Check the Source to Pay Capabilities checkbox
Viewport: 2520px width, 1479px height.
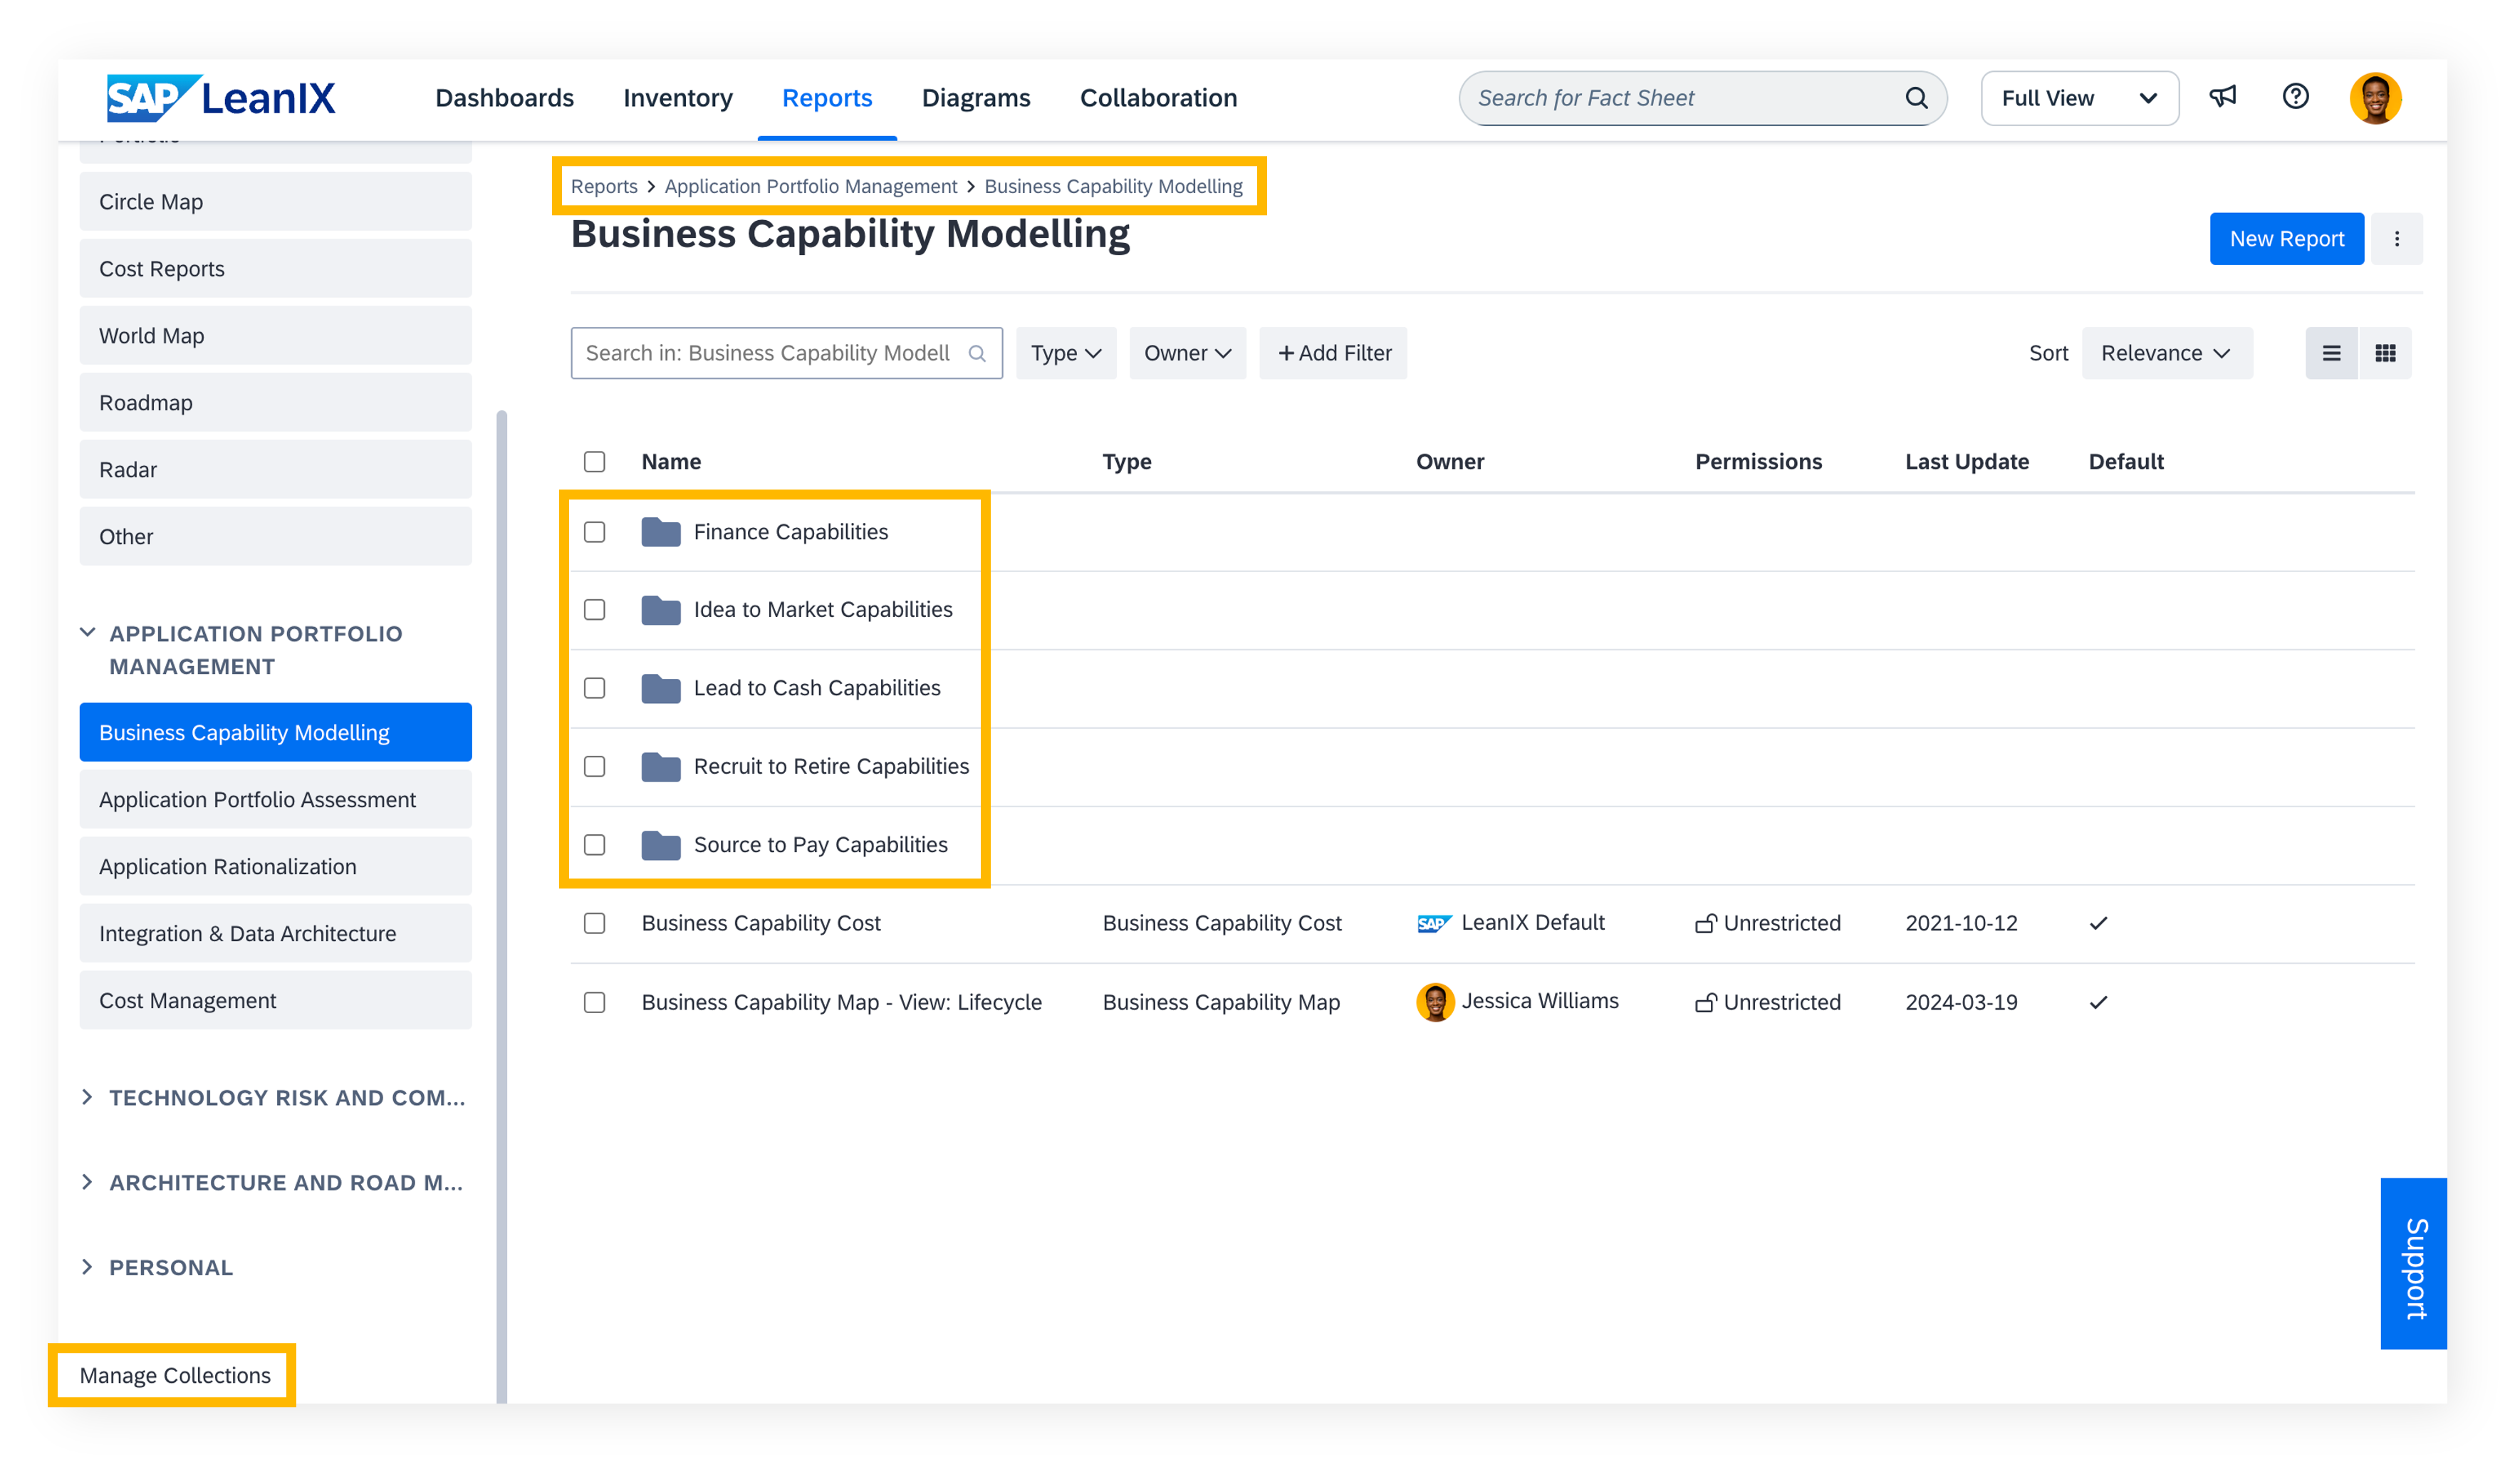594,845
